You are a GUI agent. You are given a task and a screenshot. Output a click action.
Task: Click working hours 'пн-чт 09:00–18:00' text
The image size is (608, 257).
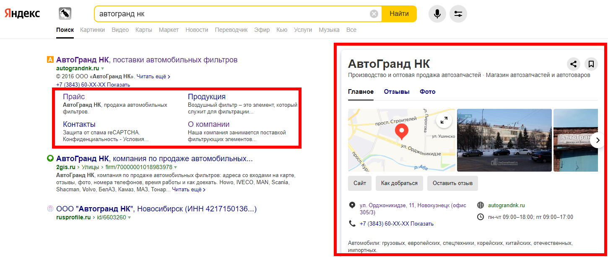(530, 217)
